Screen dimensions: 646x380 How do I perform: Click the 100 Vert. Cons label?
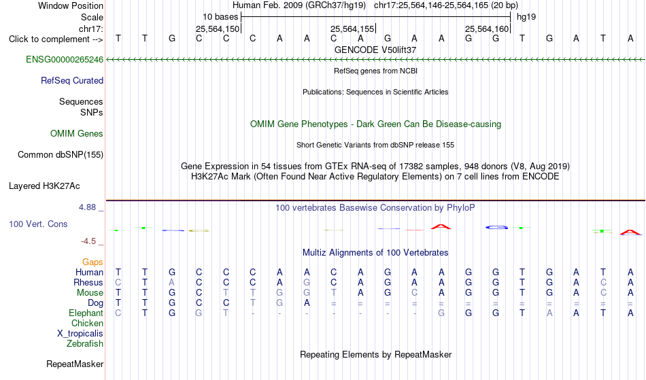coord(38,224)
